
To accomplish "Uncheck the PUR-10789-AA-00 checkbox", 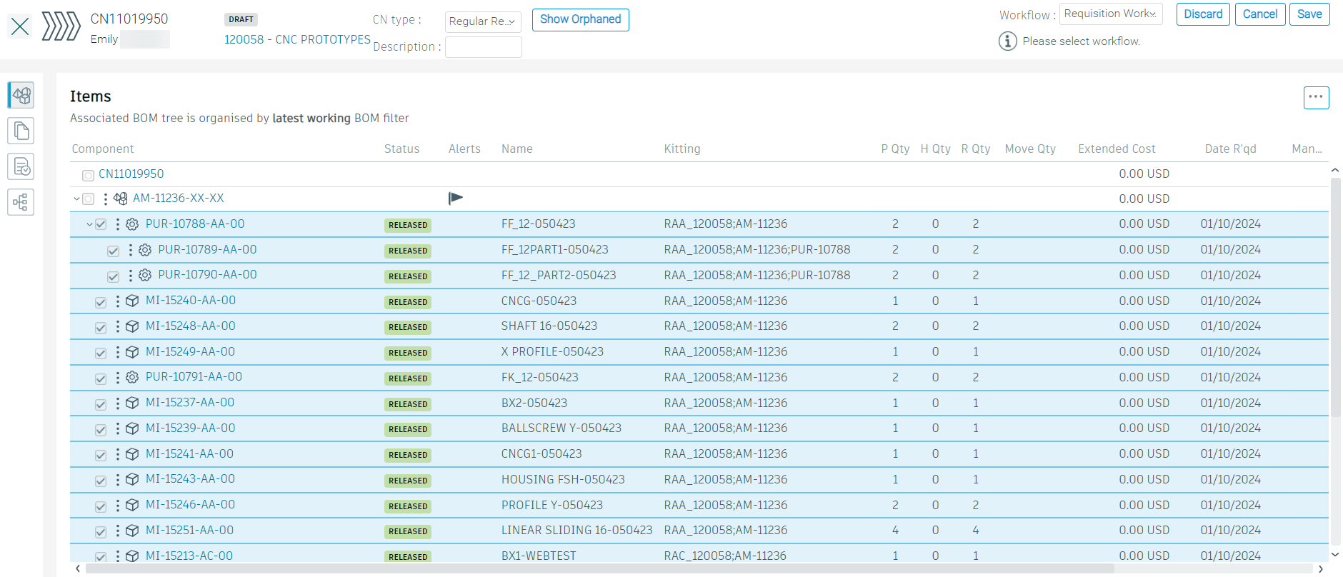I will 113,251.
